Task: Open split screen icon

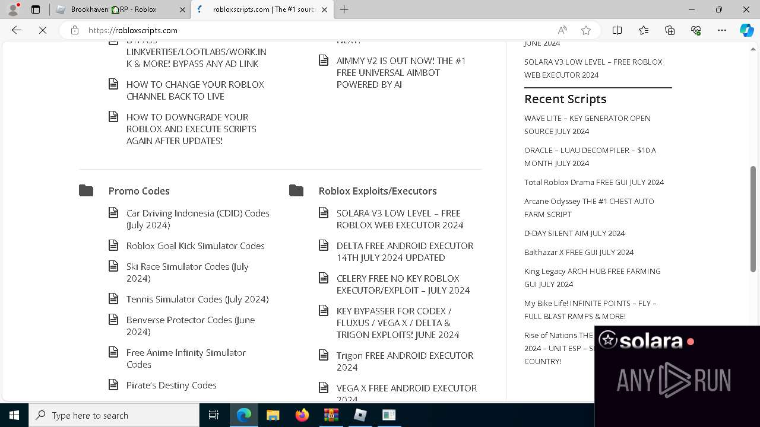Action: coord(617,30)
